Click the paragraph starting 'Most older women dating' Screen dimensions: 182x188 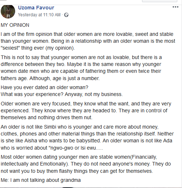[86, 164]
